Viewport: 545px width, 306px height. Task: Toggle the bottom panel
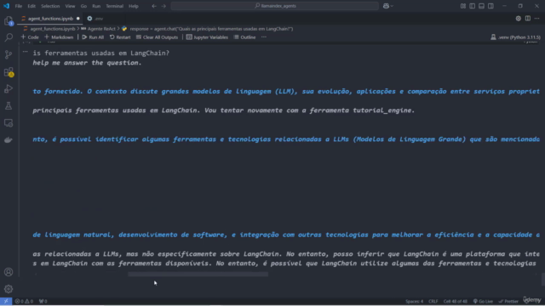[481, 6]
